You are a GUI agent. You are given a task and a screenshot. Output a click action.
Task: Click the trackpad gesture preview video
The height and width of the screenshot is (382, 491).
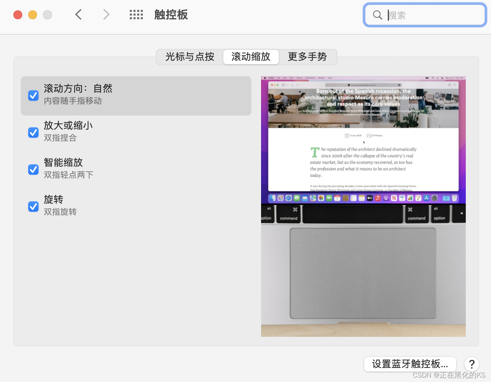tap(363, 207)
